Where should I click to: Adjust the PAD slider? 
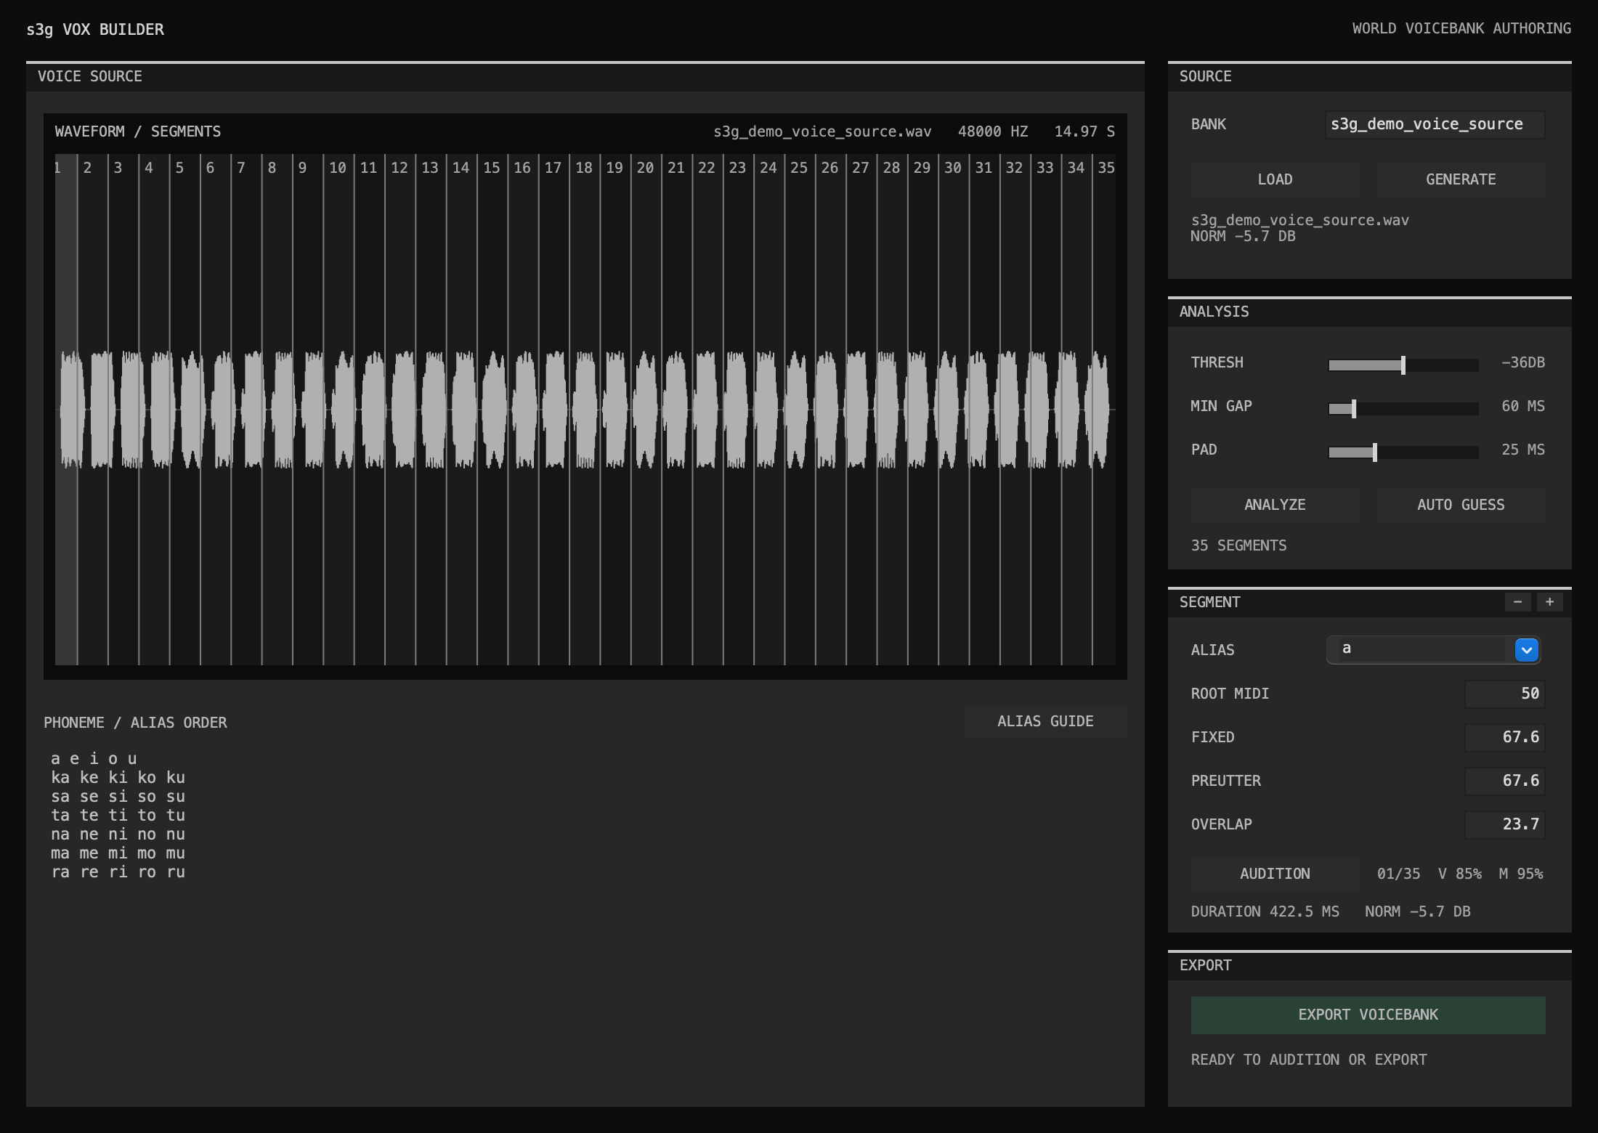click(x=1403, y=452)
